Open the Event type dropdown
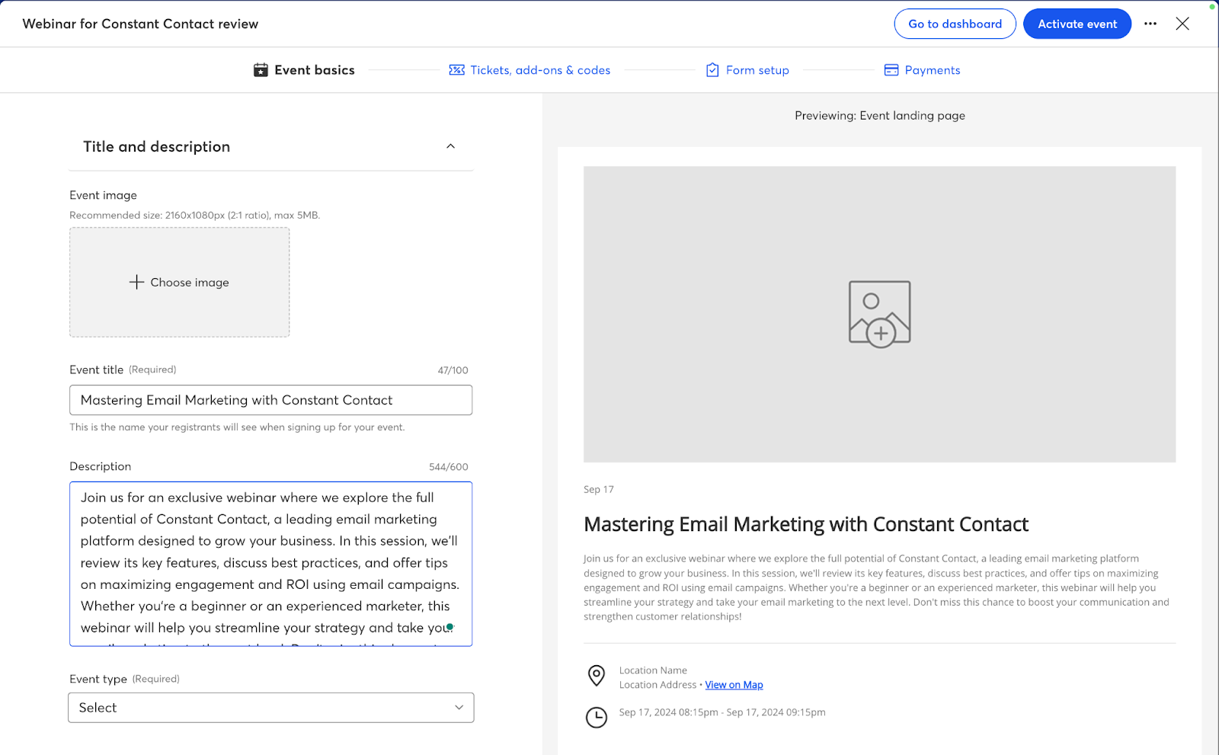This screenshot has height=755, width=1219. tap(270, 708)
